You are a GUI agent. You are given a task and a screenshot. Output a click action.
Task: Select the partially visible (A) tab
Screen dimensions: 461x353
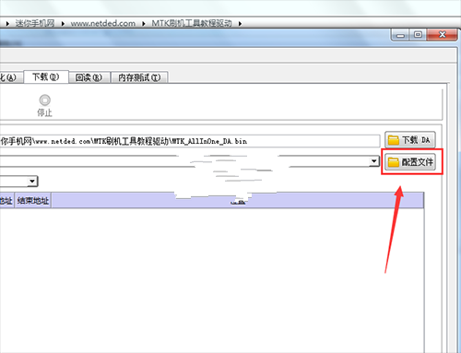10,77
